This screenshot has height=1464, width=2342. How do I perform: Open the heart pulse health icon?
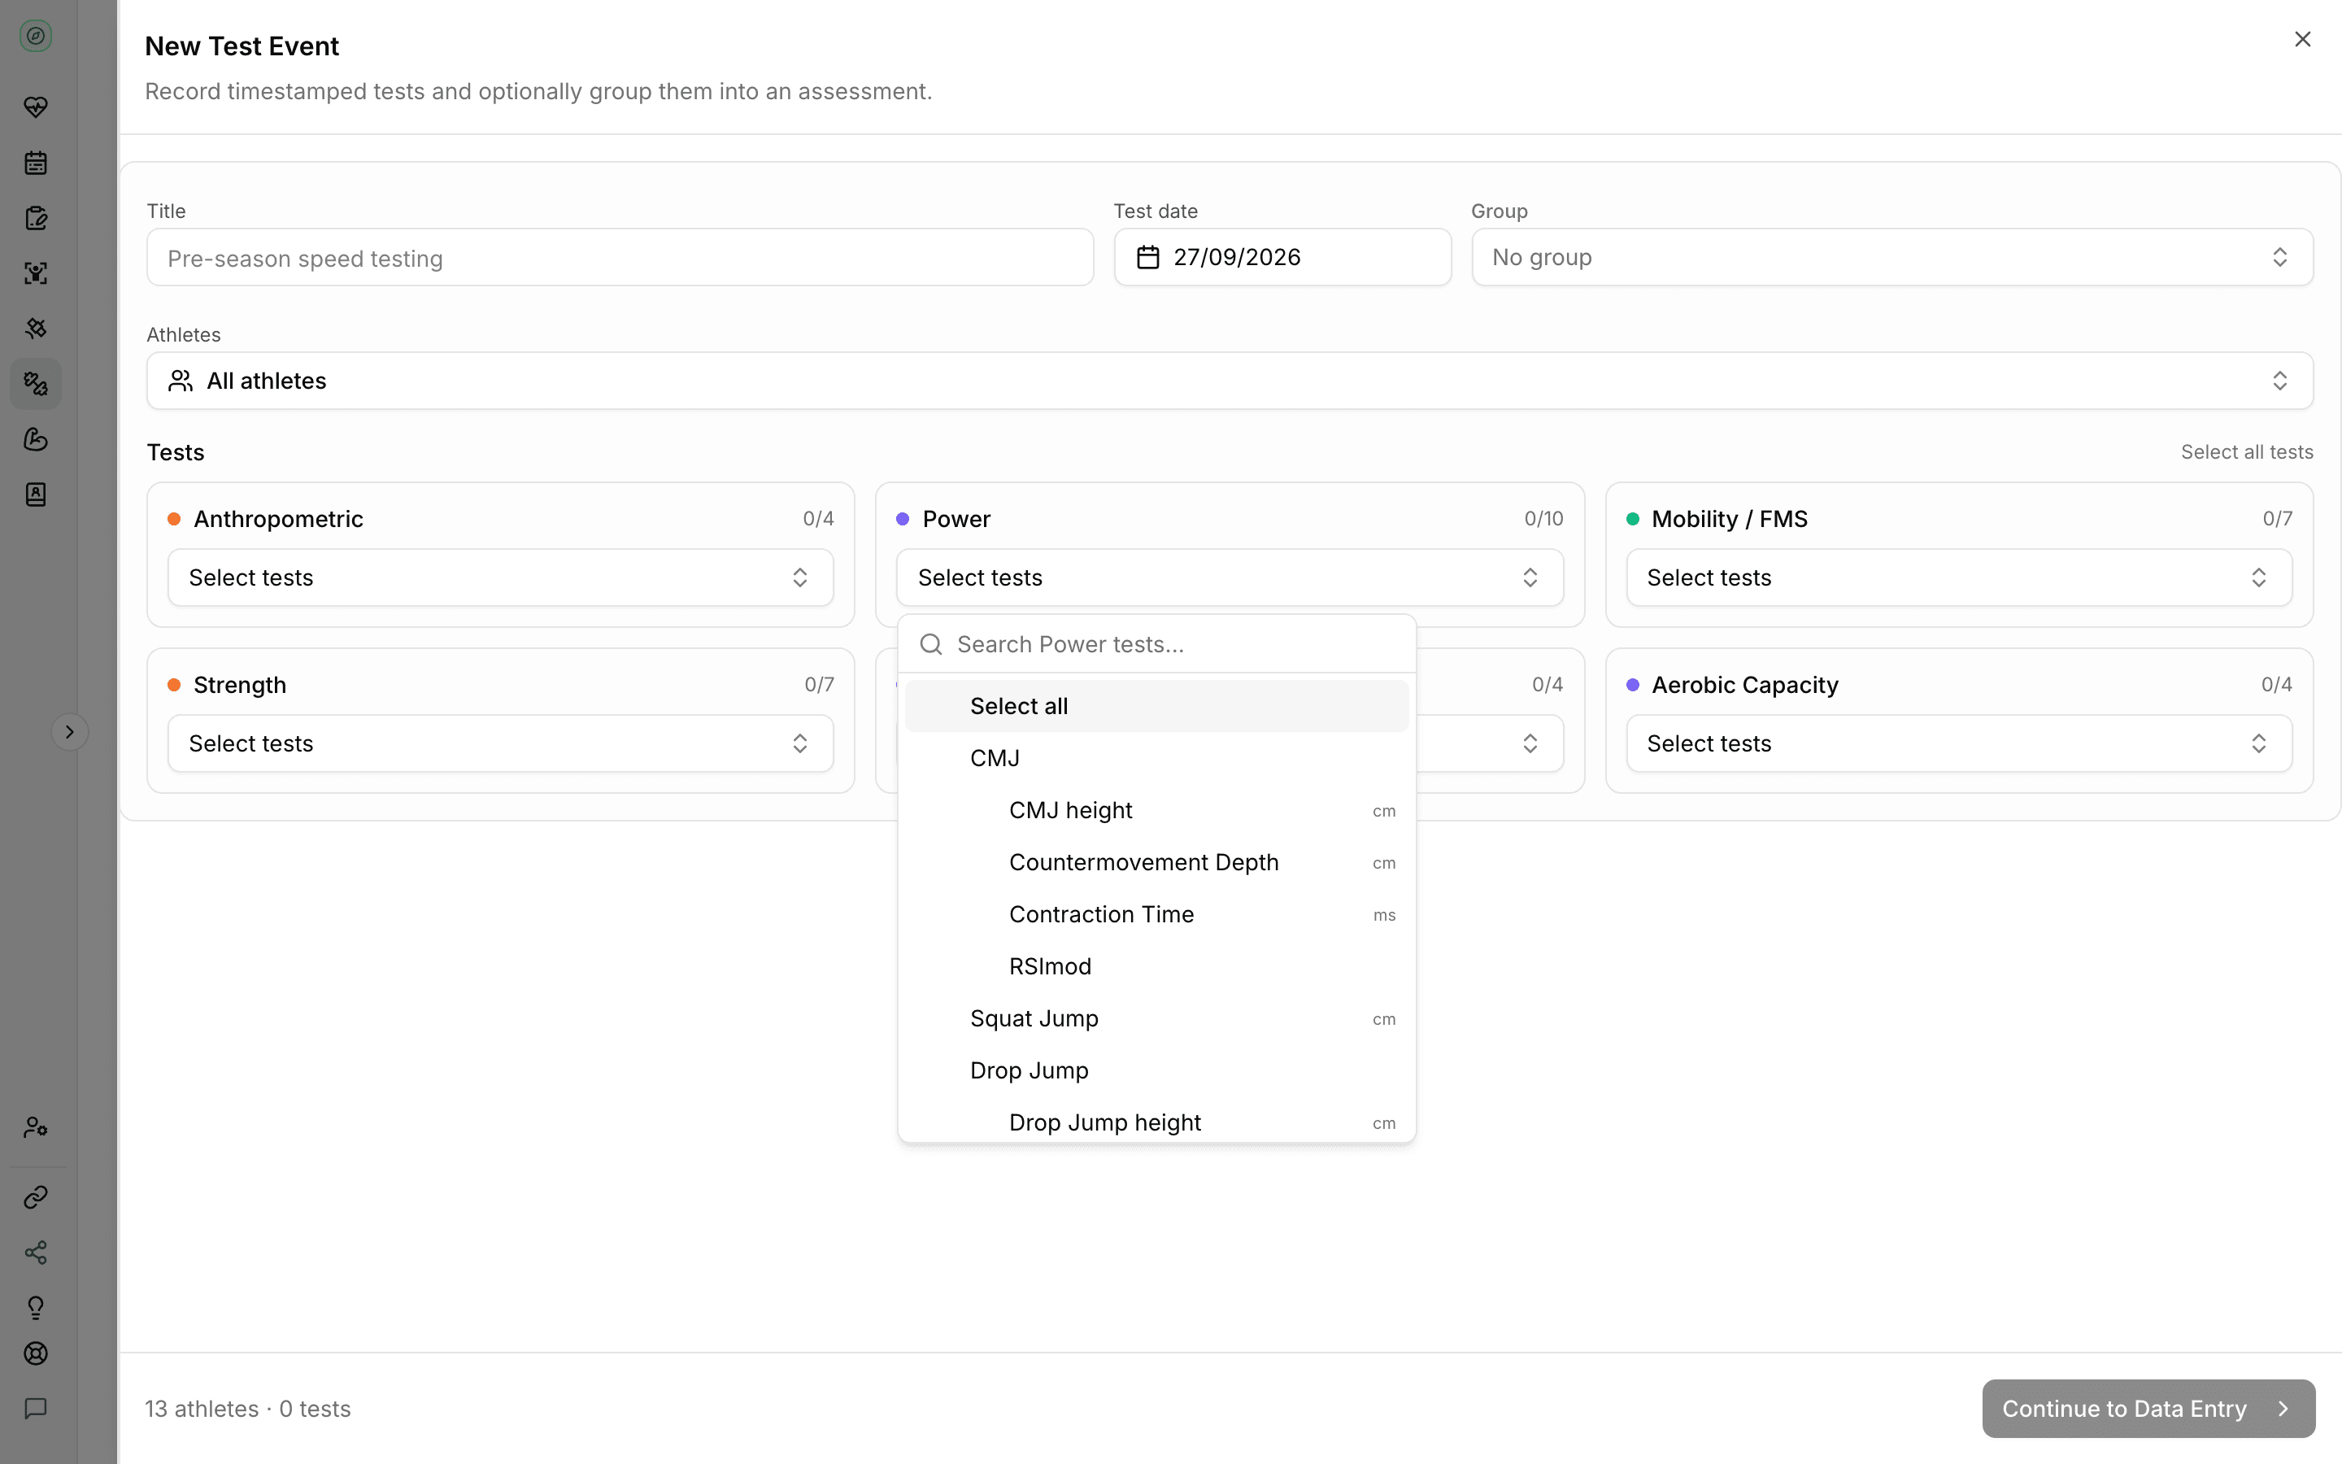coord(36,107)
